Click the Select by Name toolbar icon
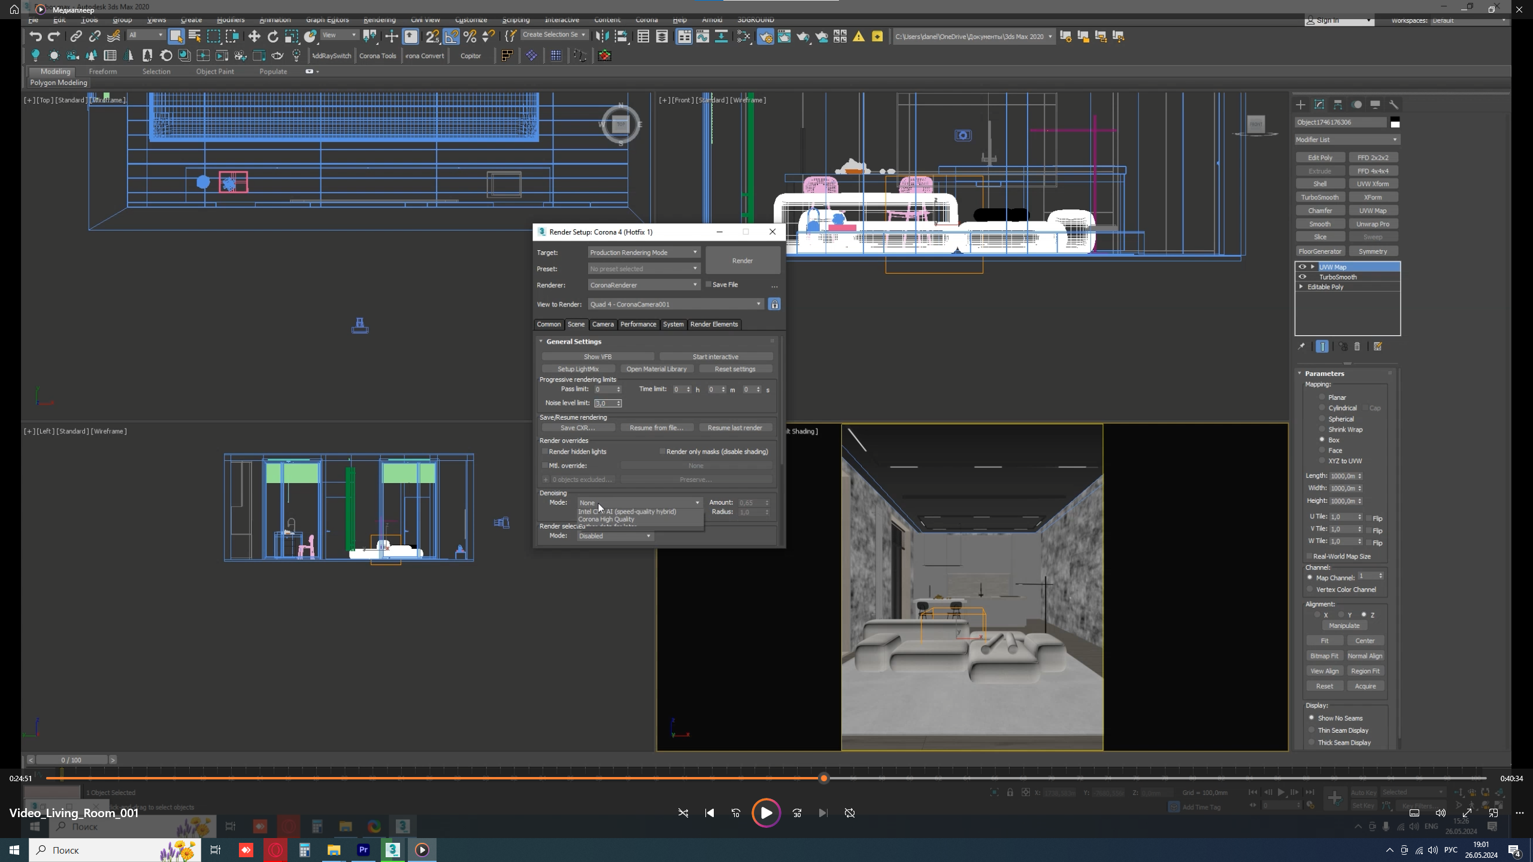Image resolution: width=1533 pixels, height=862 pixels. coord(194,36)
